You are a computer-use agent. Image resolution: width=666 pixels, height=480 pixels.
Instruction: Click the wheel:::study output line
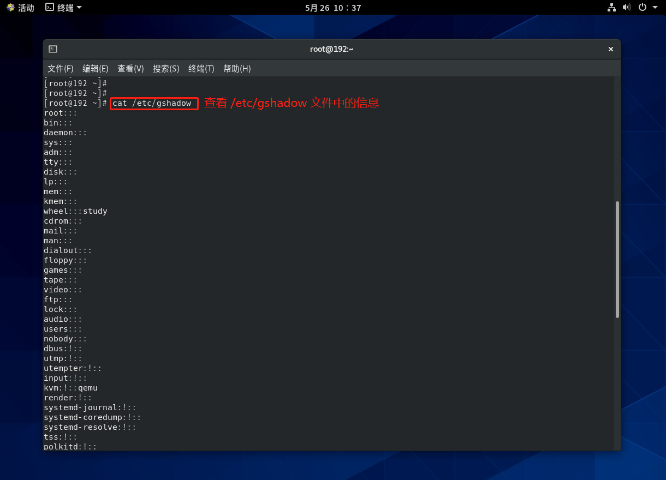click(x=75, y=211)
